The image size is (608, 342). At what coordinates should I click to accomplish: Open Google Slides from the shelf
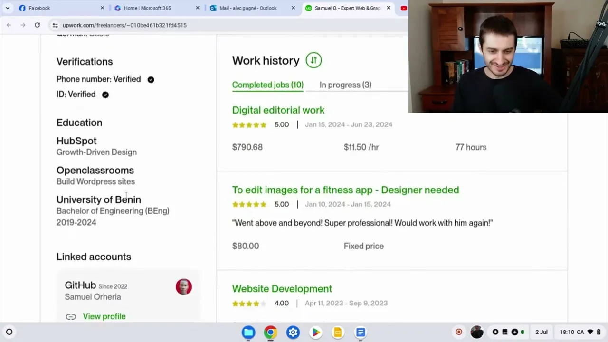point(338,332)
